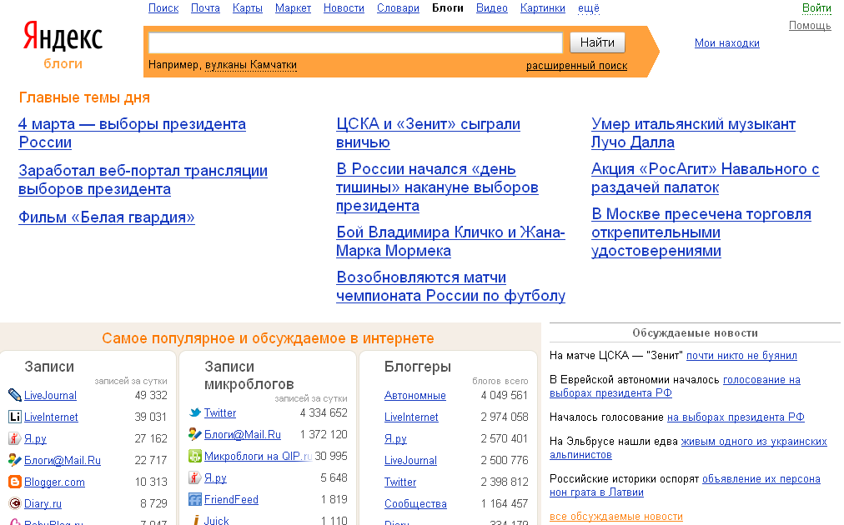Screen dimensions: 844x525
Task: Click the QIP microblogs green icon
Action: (x=195, y=456)
